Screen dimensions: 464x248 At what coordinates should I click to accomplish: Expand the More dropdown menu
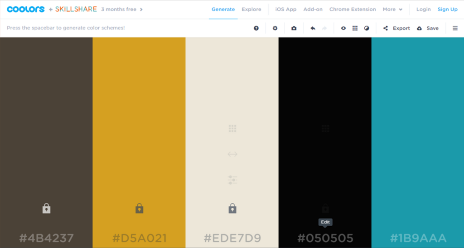pyautogui.click(x=392, y=10)
